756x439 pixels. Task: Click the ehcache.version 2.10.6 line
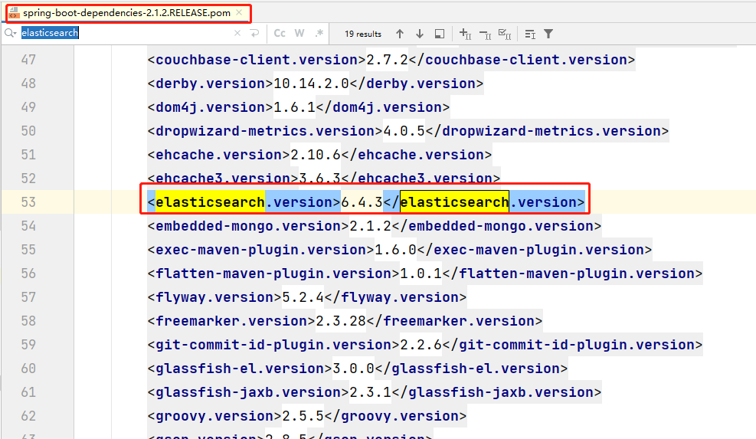click(319, 154)
